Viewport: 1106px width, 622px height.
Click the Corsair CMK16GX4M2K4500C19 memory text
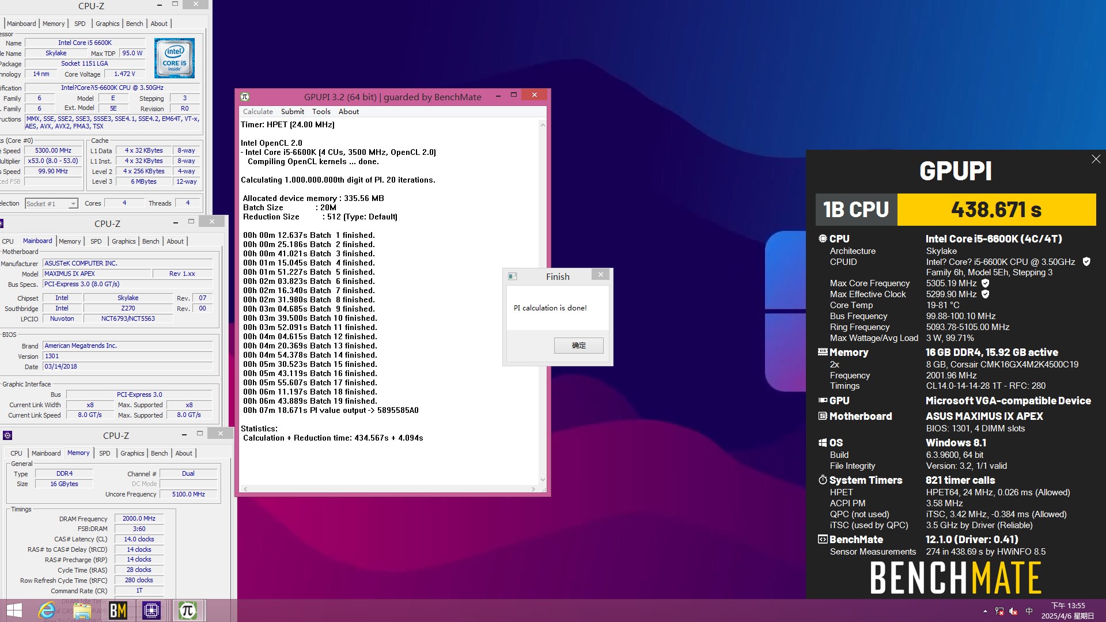(x=1002, y=365)
